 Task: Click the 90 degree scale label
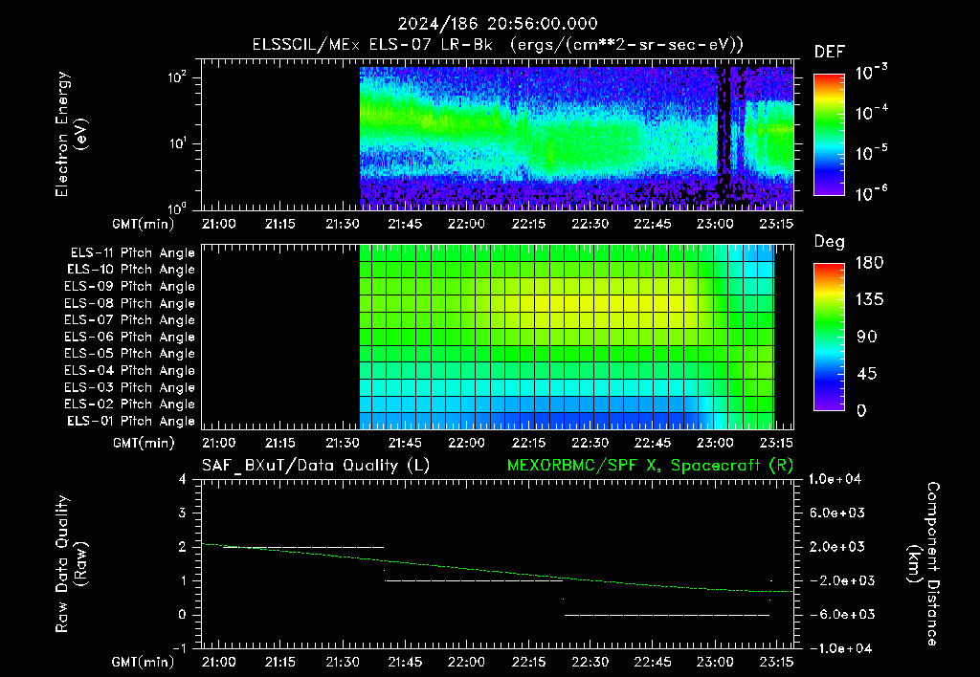(866, 337)
